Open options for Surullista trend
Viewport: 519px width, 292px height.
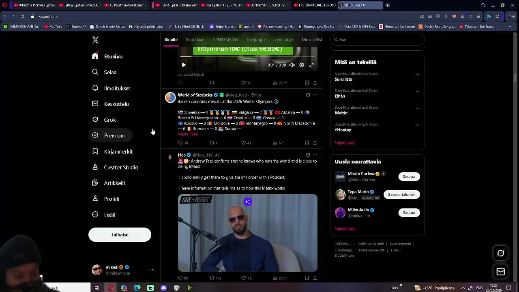click(417, 75)
